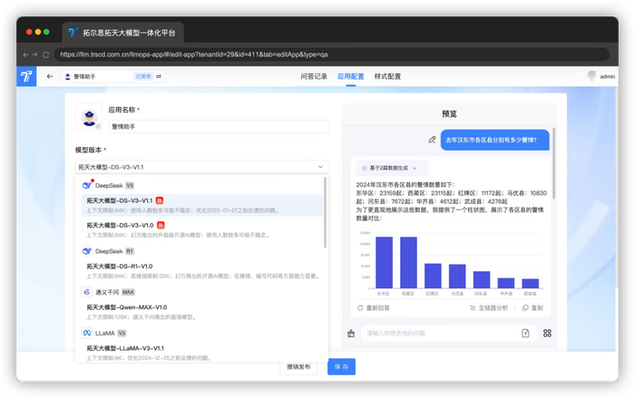
Task: Open 全链路分析 under the chart
Action: 489,308
